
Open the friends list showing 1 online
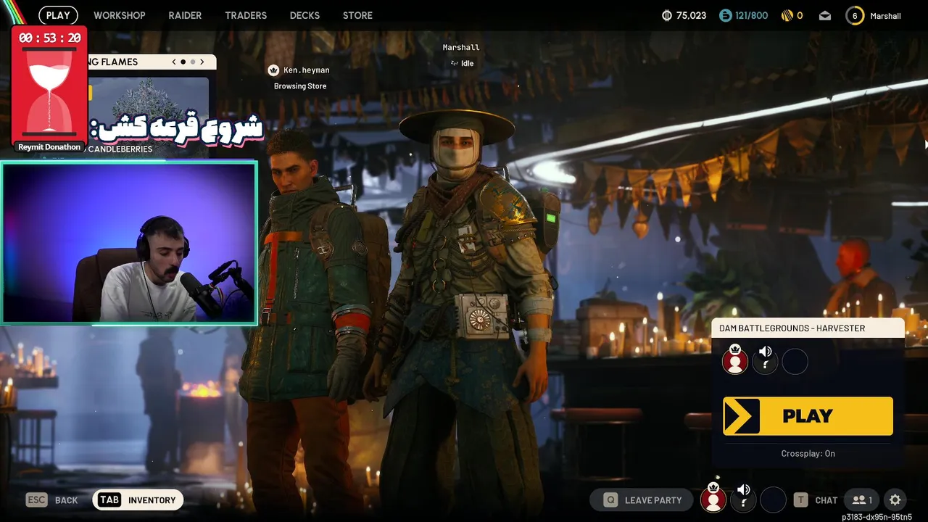tap(862, 500)
